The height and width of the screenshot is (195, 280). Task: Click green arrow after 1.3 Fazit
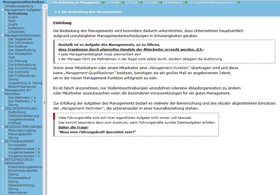pyautogui.click(x=140, y=3)
